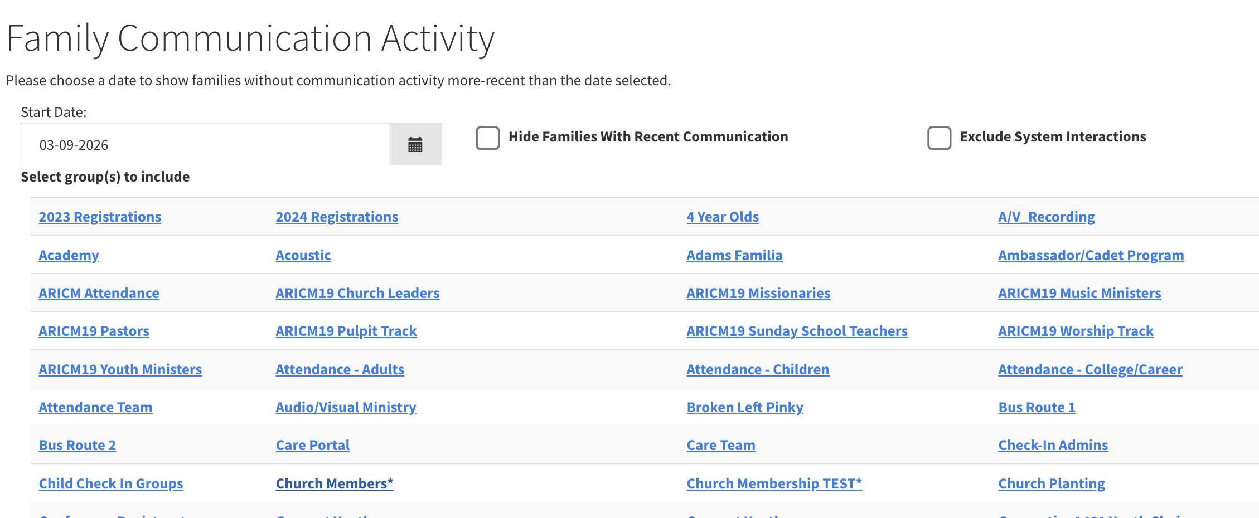Check the Exclude System Interactions box

coord(940,138)
